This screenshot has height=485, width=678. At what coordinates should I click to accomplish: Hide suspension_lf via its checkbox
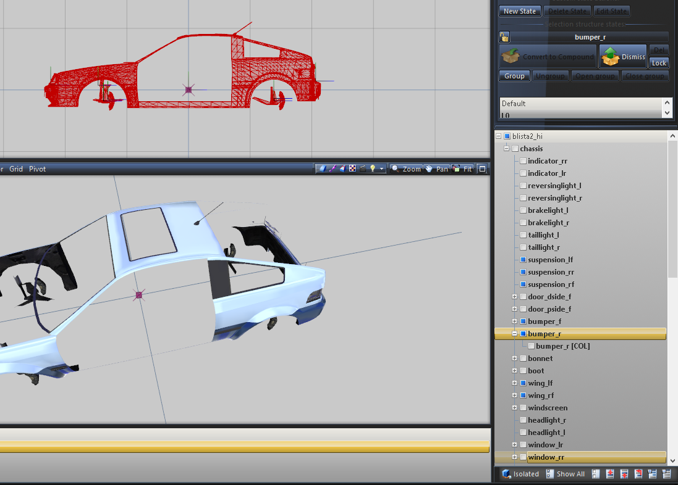523,260
